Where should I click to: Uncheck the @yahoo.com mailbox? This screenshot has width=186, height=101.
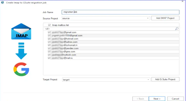point(49,42)
